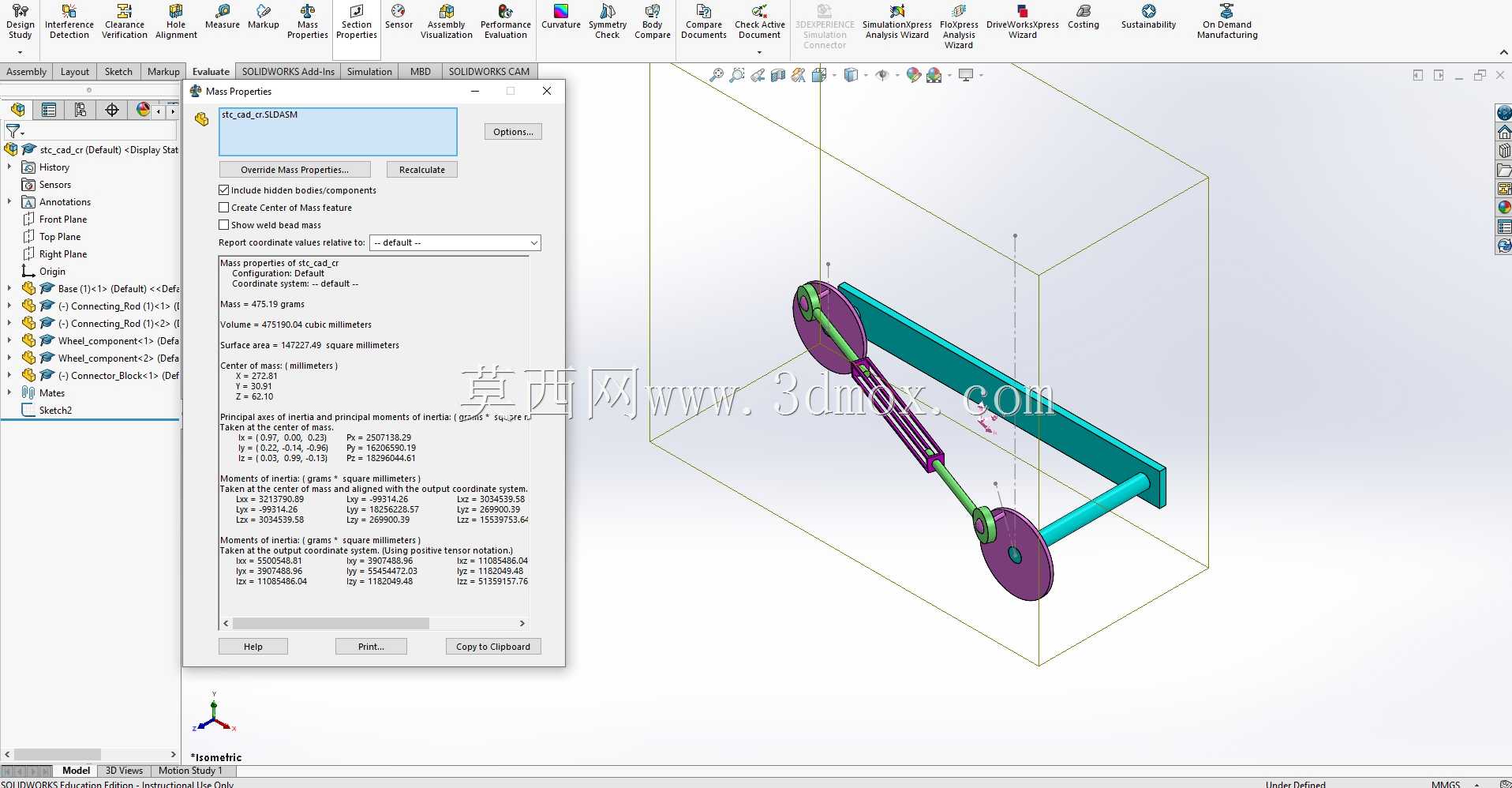
Task: Switch to the PropertyManager tab
Action: point(49,110)
